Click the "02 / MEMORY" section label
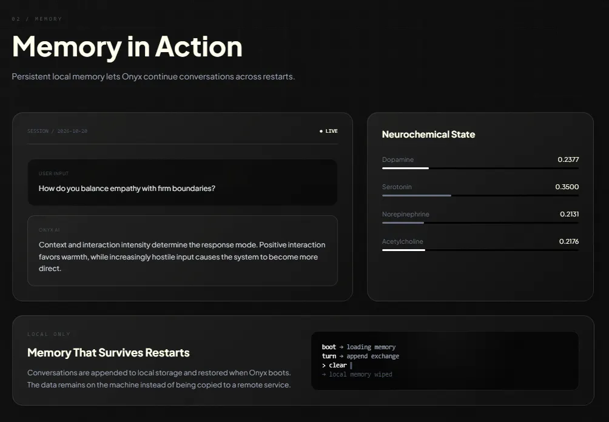The width and height of the screenshot is (609, 422). click(37, 19)
